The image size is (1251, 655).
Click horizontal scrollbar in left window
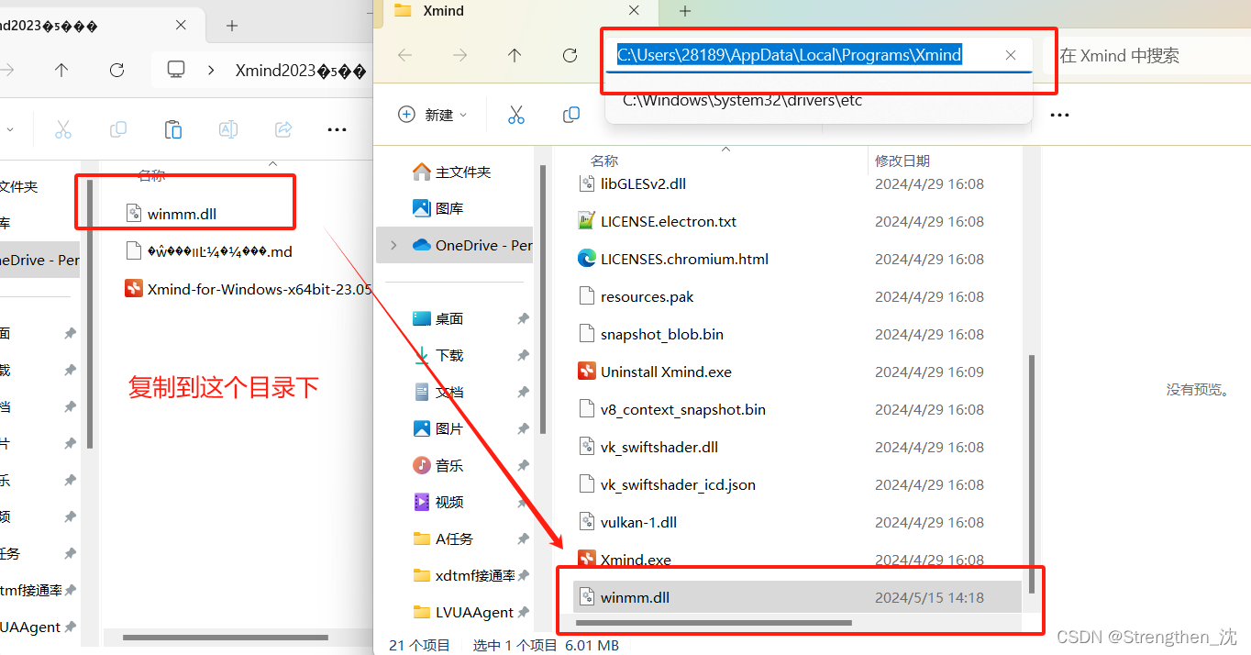coord(226,638)
